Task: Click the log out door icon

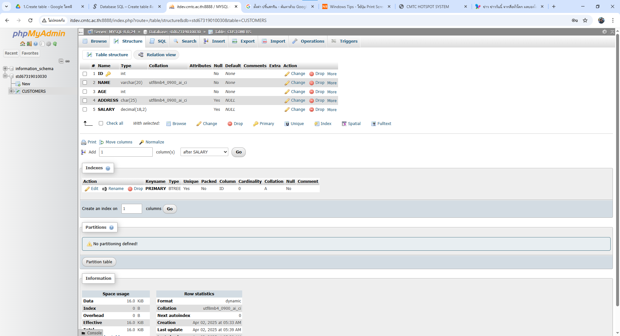Action: [x=29, y=44]
